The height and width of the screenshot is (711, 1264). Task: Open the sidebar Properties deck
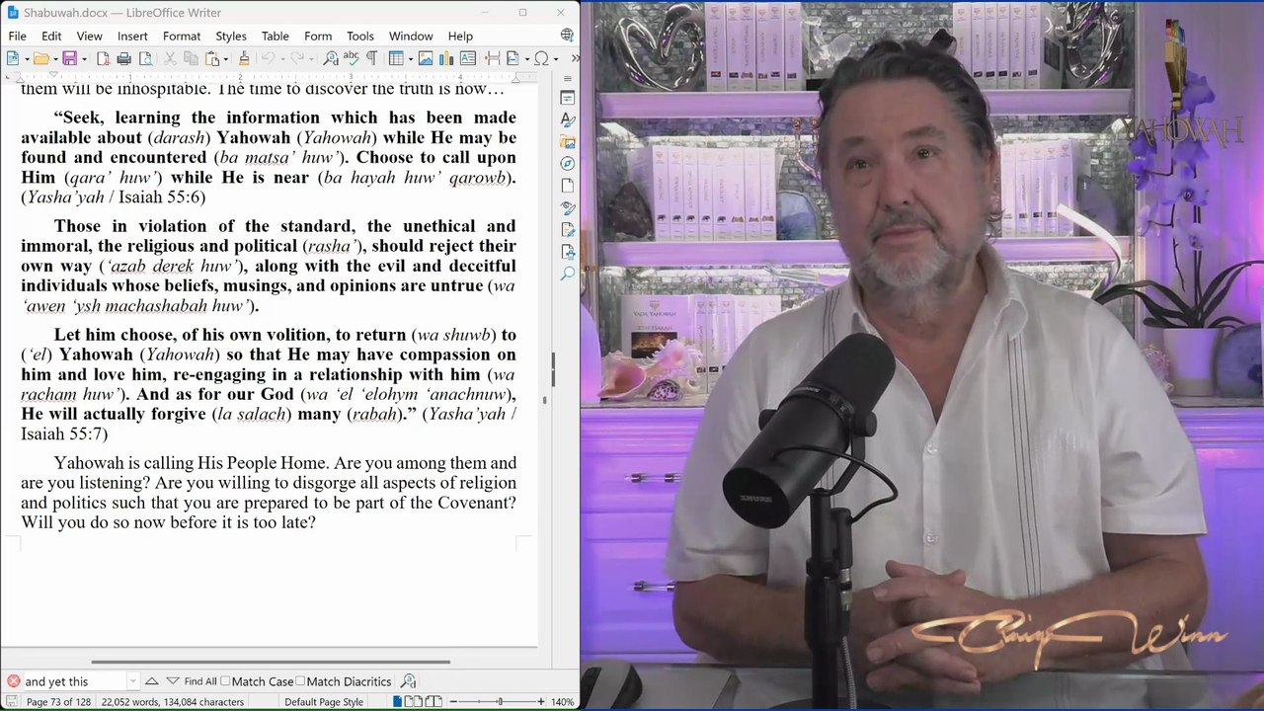coord(568,97)
